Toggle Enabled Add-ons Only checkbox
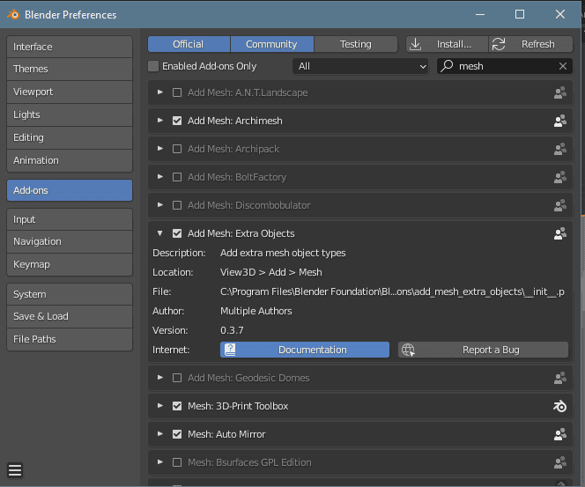 153,66
